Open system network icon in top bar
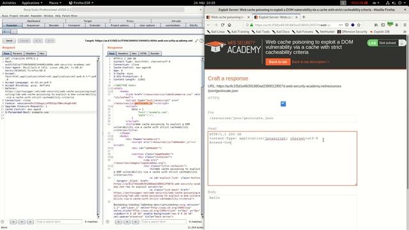 pyautogui.click(x=388, y=3)
